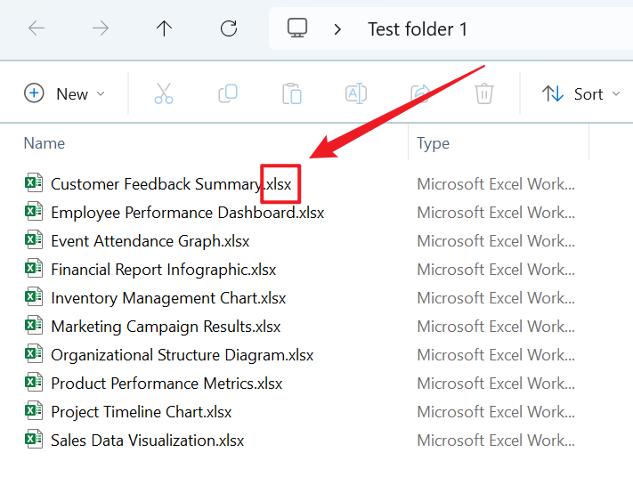Expand the breadcrumb chevron before Test folder 1
Viewport: 633px width, 477px height.
337,29
